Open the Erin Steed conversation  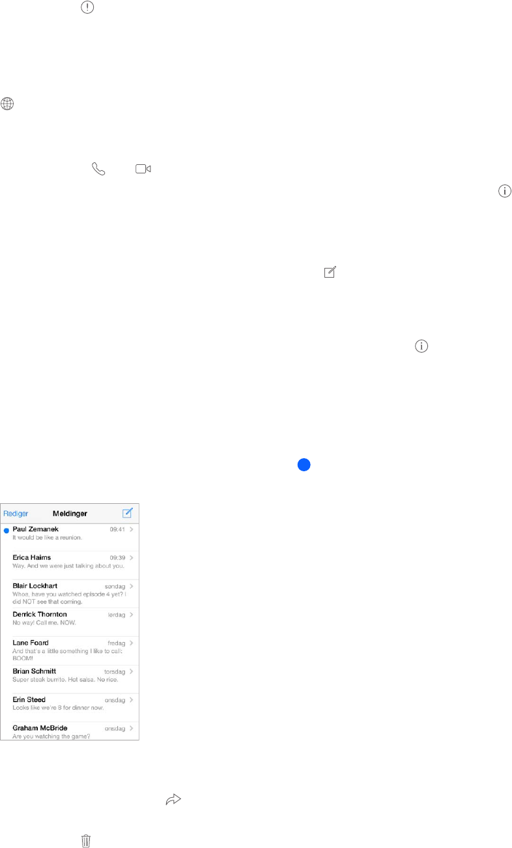pos(70,707)
